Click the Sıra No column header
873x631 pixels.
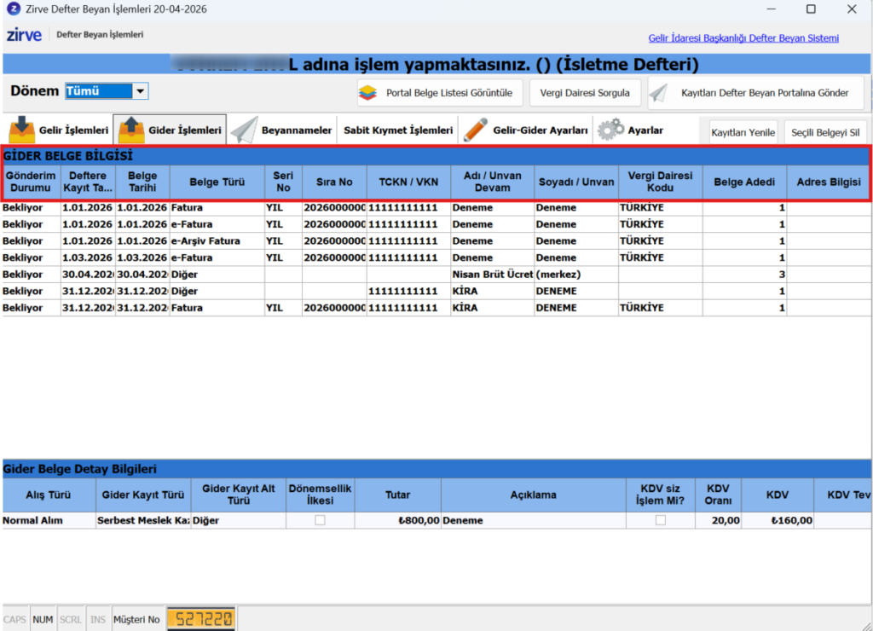pyautogui.click(x=334, y=182)
